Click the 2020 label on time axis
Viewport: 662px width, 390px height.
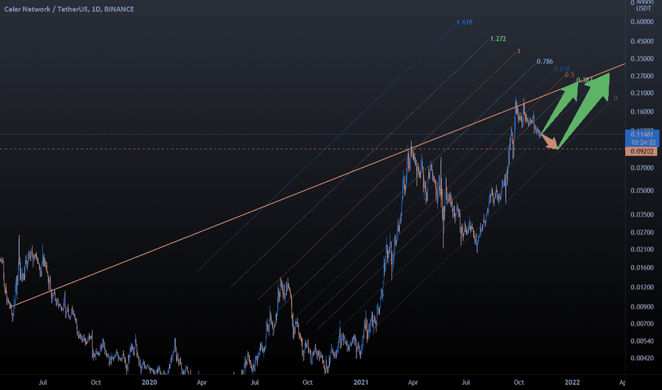(149, 382)
